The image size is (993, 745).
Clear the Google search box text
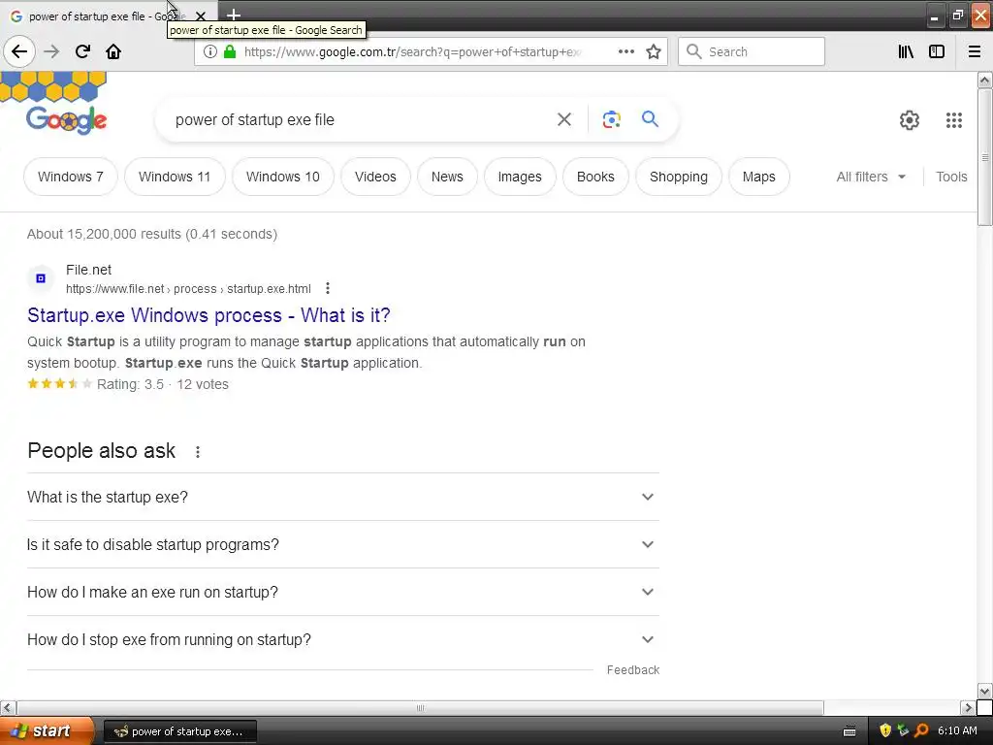pos(563,119)
